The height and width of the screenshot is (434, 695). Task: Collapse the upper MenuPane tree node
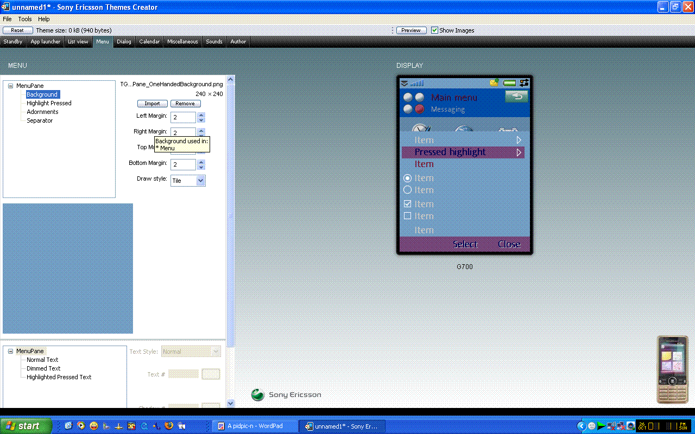click(10, 86)
